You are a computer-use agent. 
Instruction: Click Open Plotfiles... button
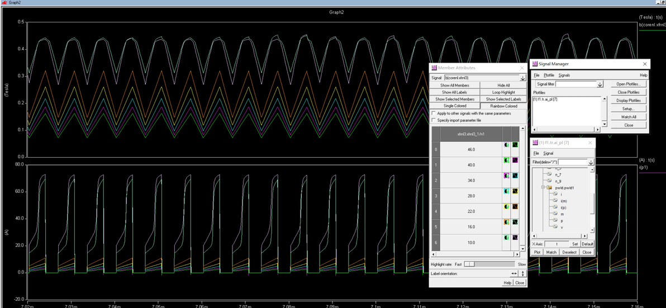tap(629, 84)
